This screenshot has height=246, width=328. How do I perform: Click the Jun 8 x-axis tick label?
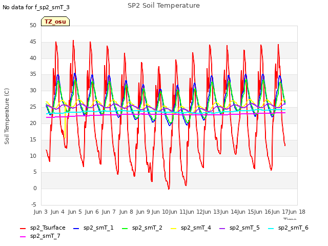point(126,212)
